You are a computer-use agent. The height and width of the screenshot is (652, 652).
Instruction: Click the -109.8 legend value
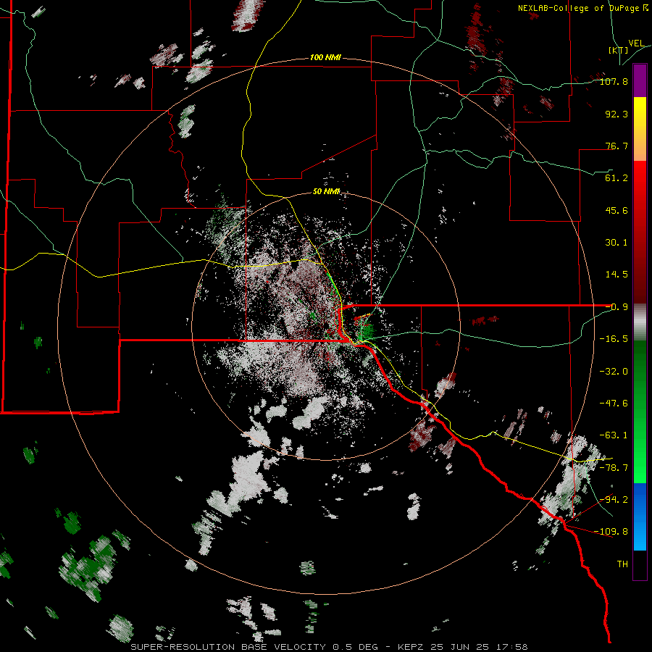(611, 532)
